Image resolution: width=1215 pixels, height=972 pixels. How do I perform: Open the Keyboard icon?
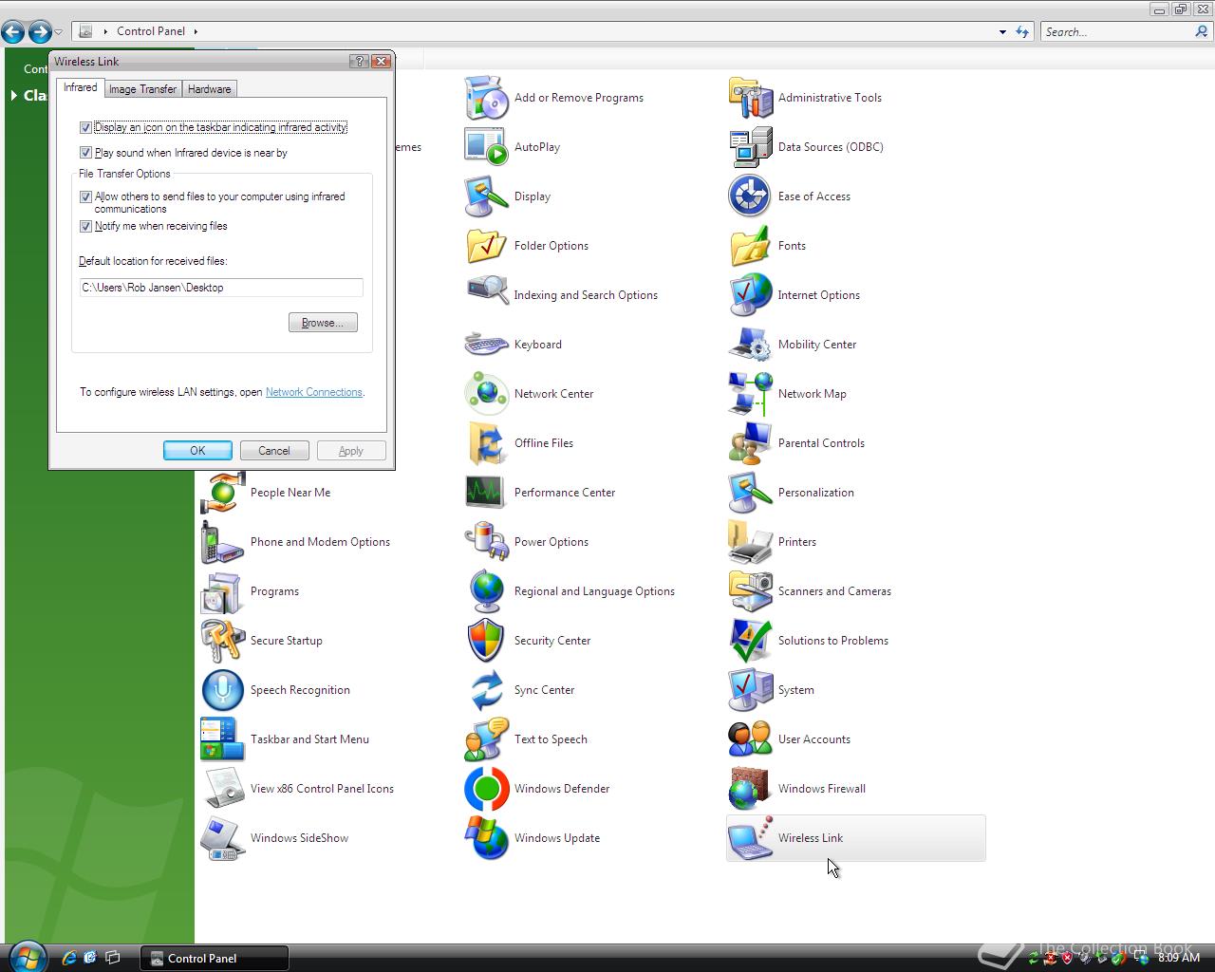coord(487,345)
